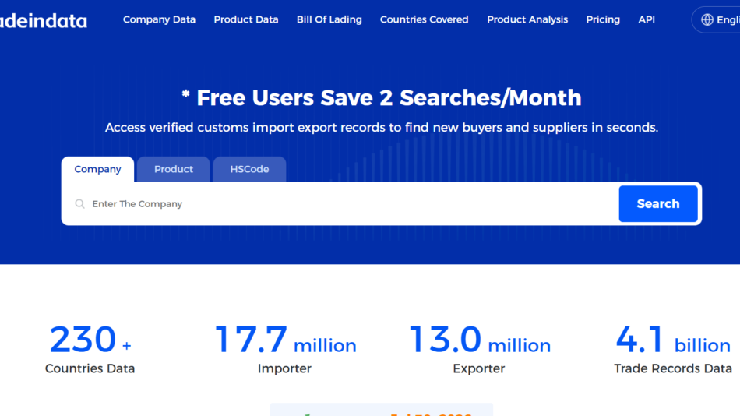Open Countries Covered in navigation

point(424,19)
